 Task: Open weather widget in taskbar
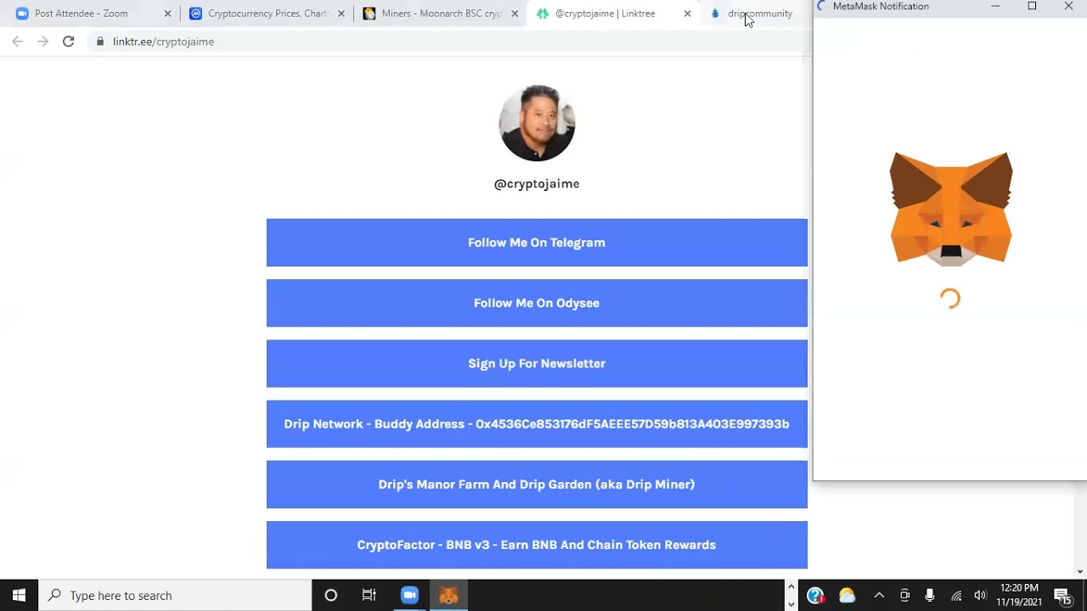pos(847,596)
